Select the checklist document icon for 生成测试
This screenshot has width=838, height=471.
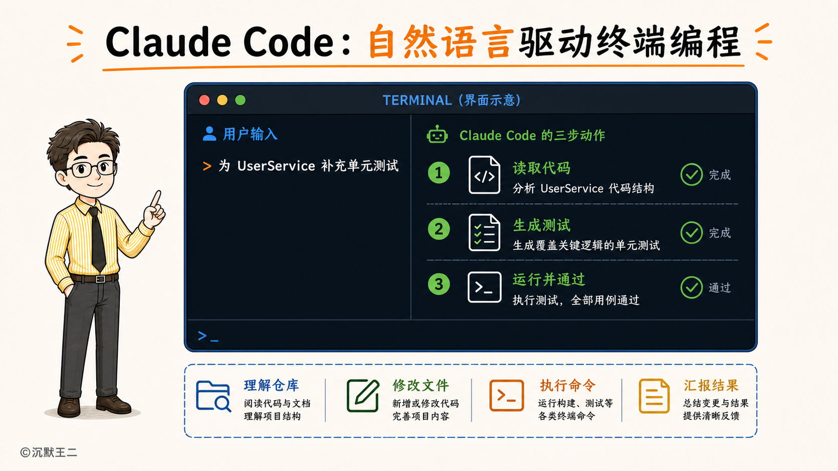pos(484,232)
